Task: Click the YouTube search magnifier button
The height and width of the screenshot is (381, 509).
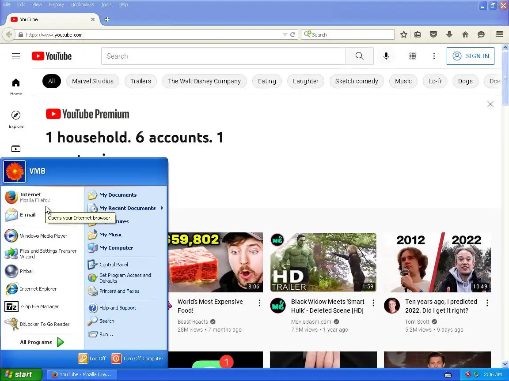Action: [x=359, y=56]
